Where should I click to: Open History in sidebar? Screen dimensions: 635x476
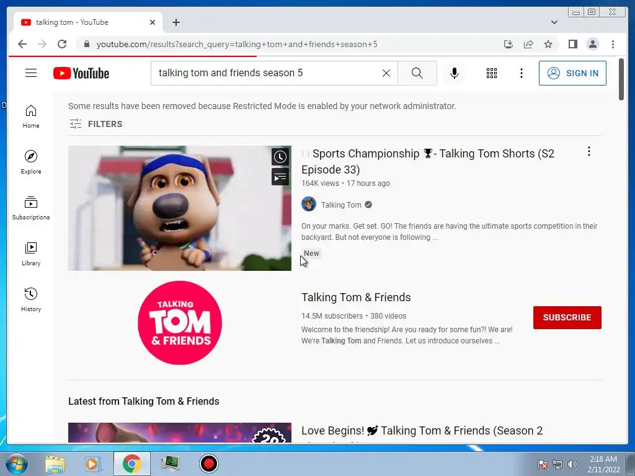(31, 299)
